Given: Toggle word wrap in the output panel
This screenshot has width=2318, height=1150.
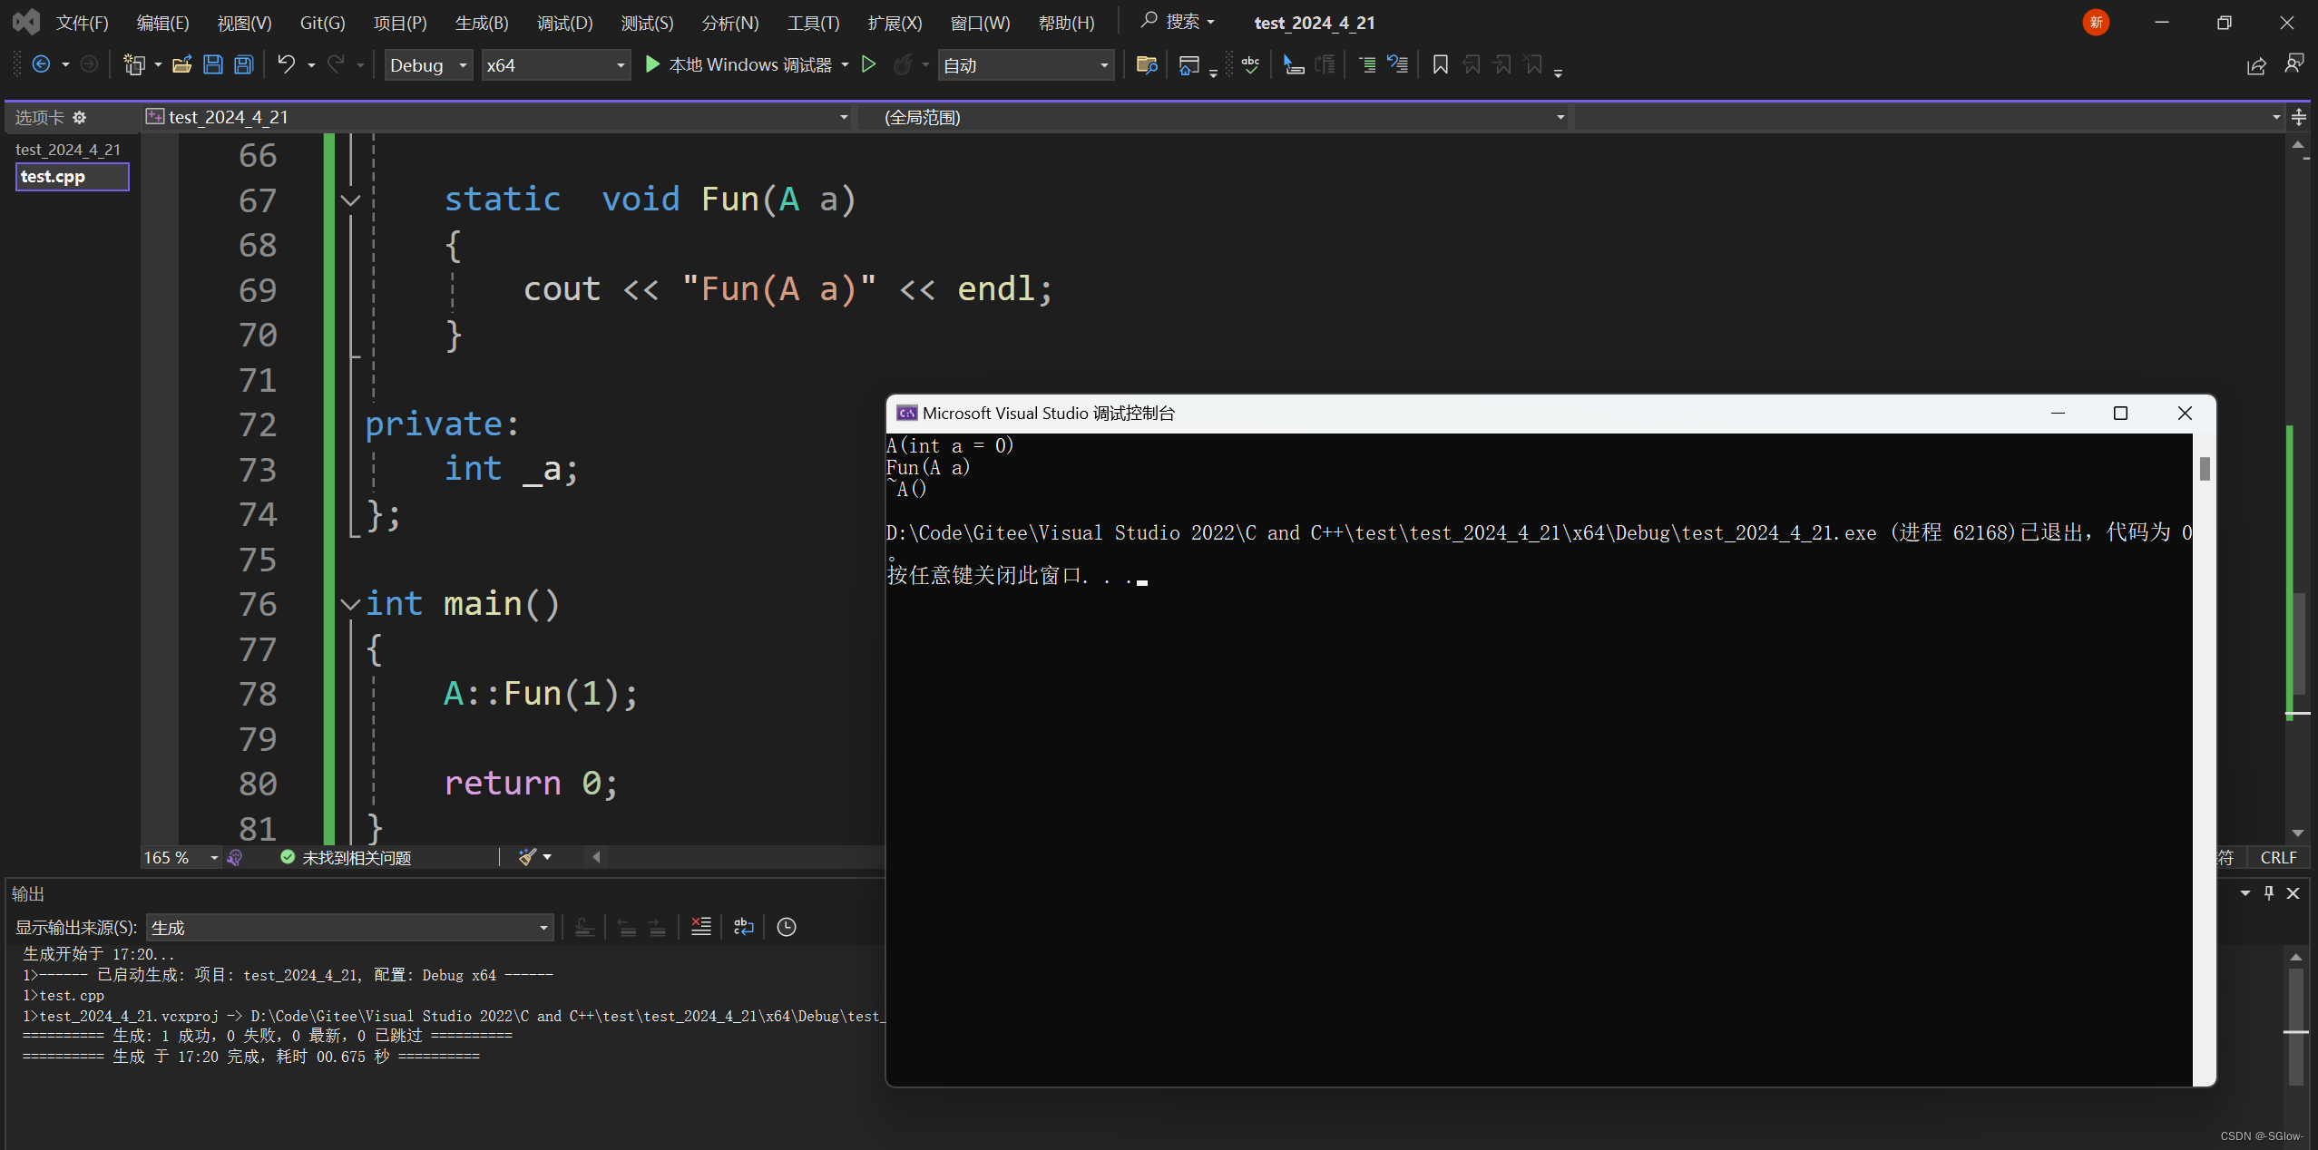Looking at the screenshot, I should pos(743,927).
